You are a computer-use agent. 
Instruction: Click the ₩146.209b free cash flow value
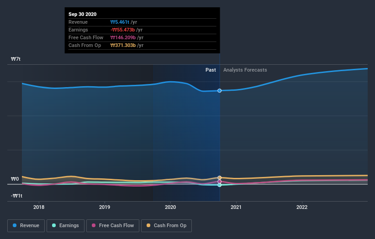(x=123, y=37)
